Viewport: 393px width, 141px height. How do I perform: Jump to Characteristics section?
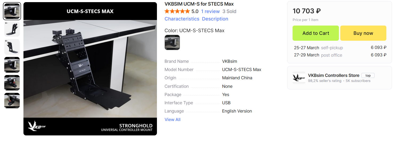click(x=182, y=19)
